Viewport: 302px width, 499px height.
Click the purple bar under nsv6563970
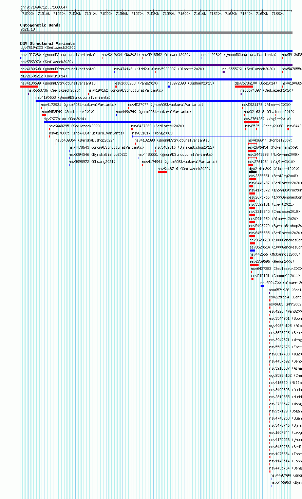pyautogui.click(x=156, y=65)
